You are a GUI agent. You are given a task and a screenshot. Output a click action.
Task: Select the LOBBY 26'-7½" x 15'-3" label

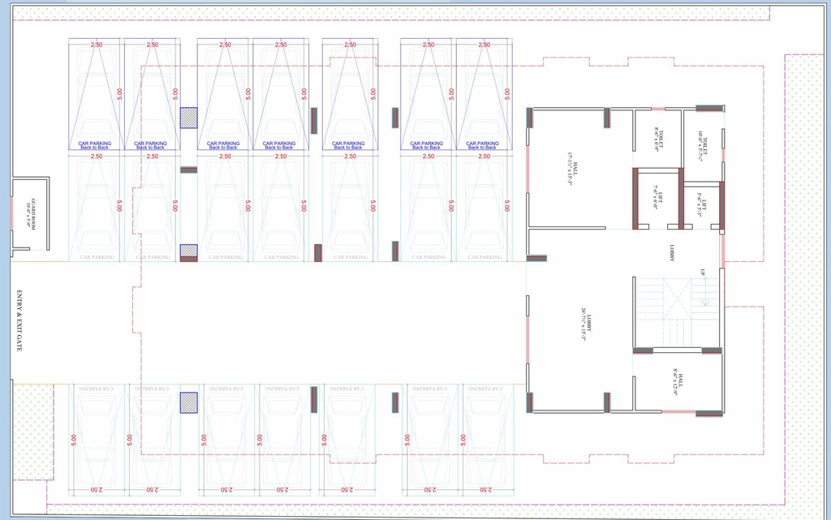pos(586,324)
